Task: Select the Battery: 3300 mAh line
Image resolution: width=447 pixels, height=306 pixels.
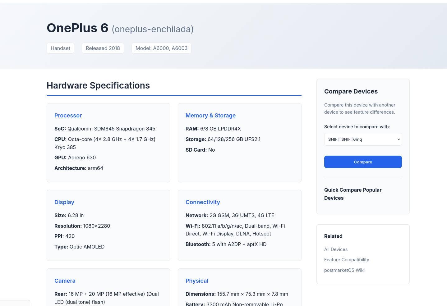Action: click(234, 304)
